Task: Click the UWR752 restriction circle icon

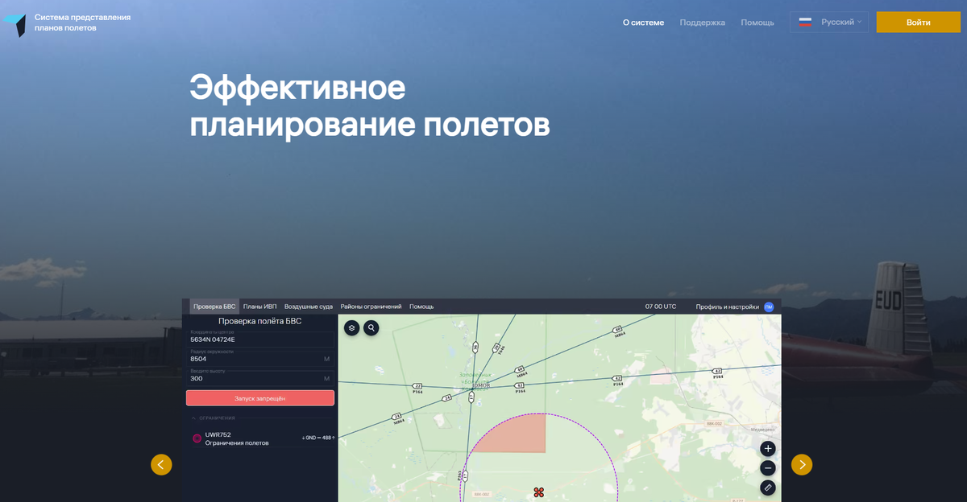Action: click(197, 438)
